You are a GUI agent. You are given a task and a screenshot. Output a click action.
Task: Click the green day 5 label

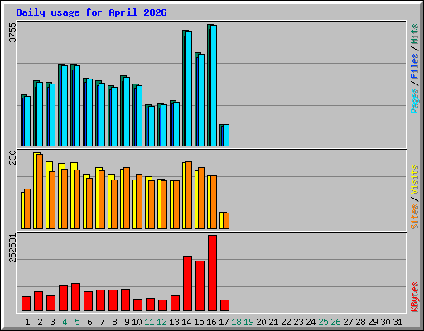[x=77, y=322]
